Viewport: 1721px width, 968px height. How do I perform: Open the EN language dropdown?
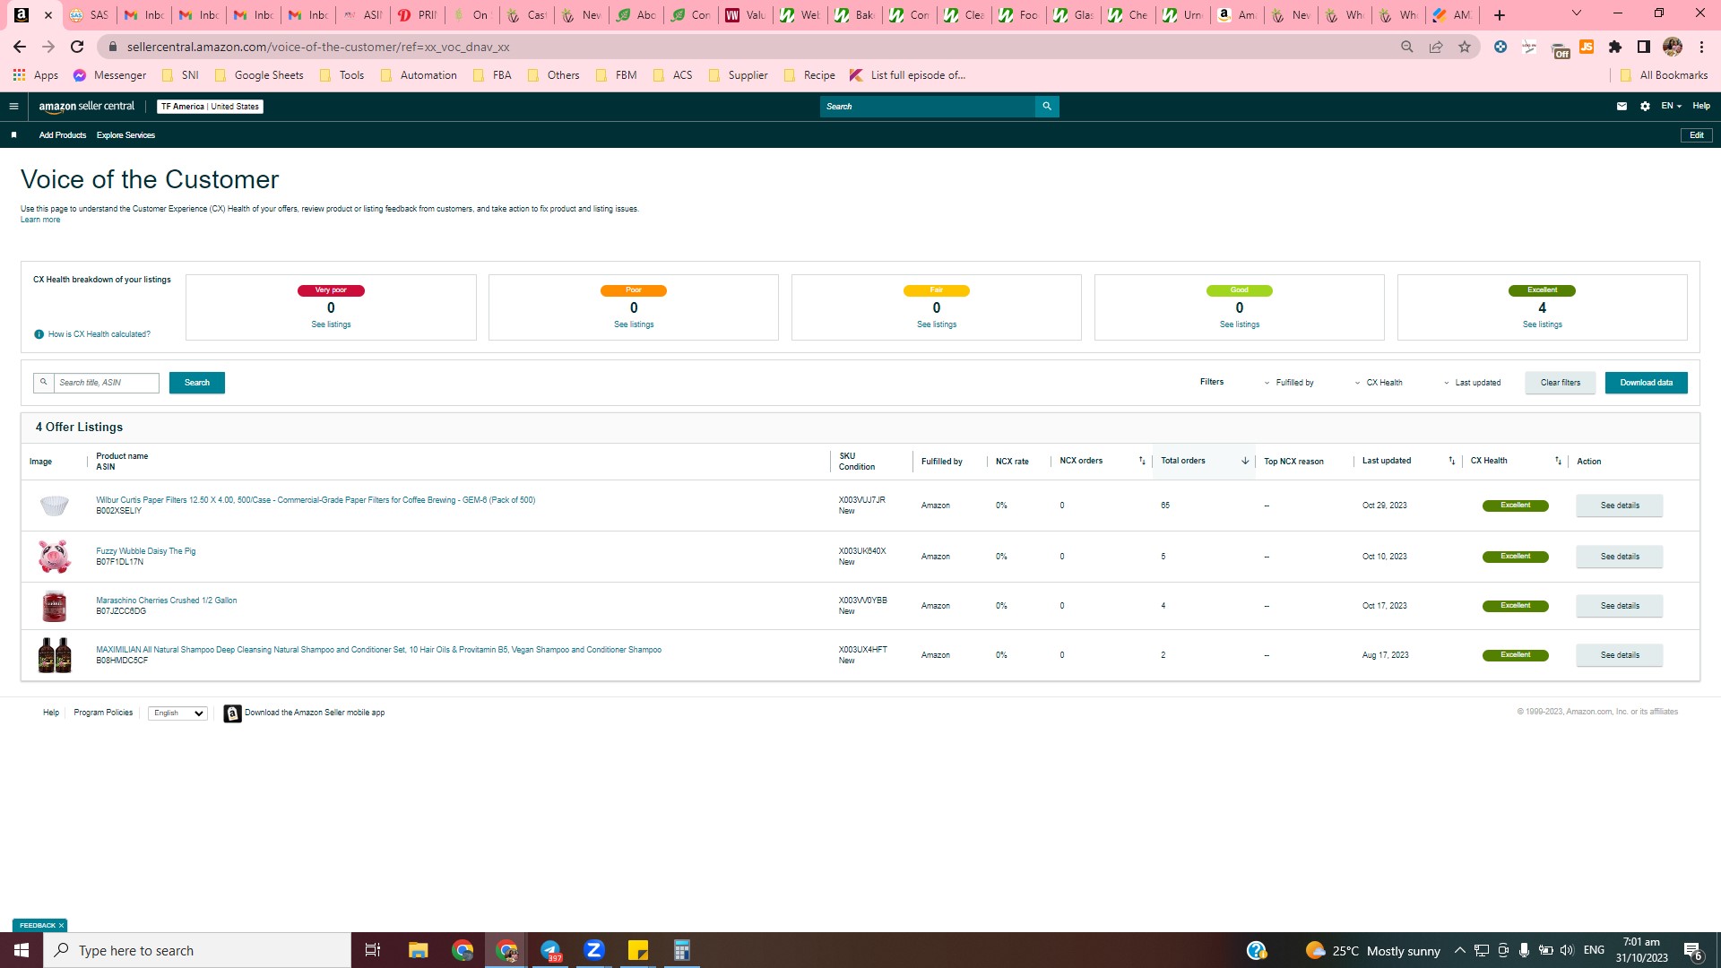[x=1671, y=107]
